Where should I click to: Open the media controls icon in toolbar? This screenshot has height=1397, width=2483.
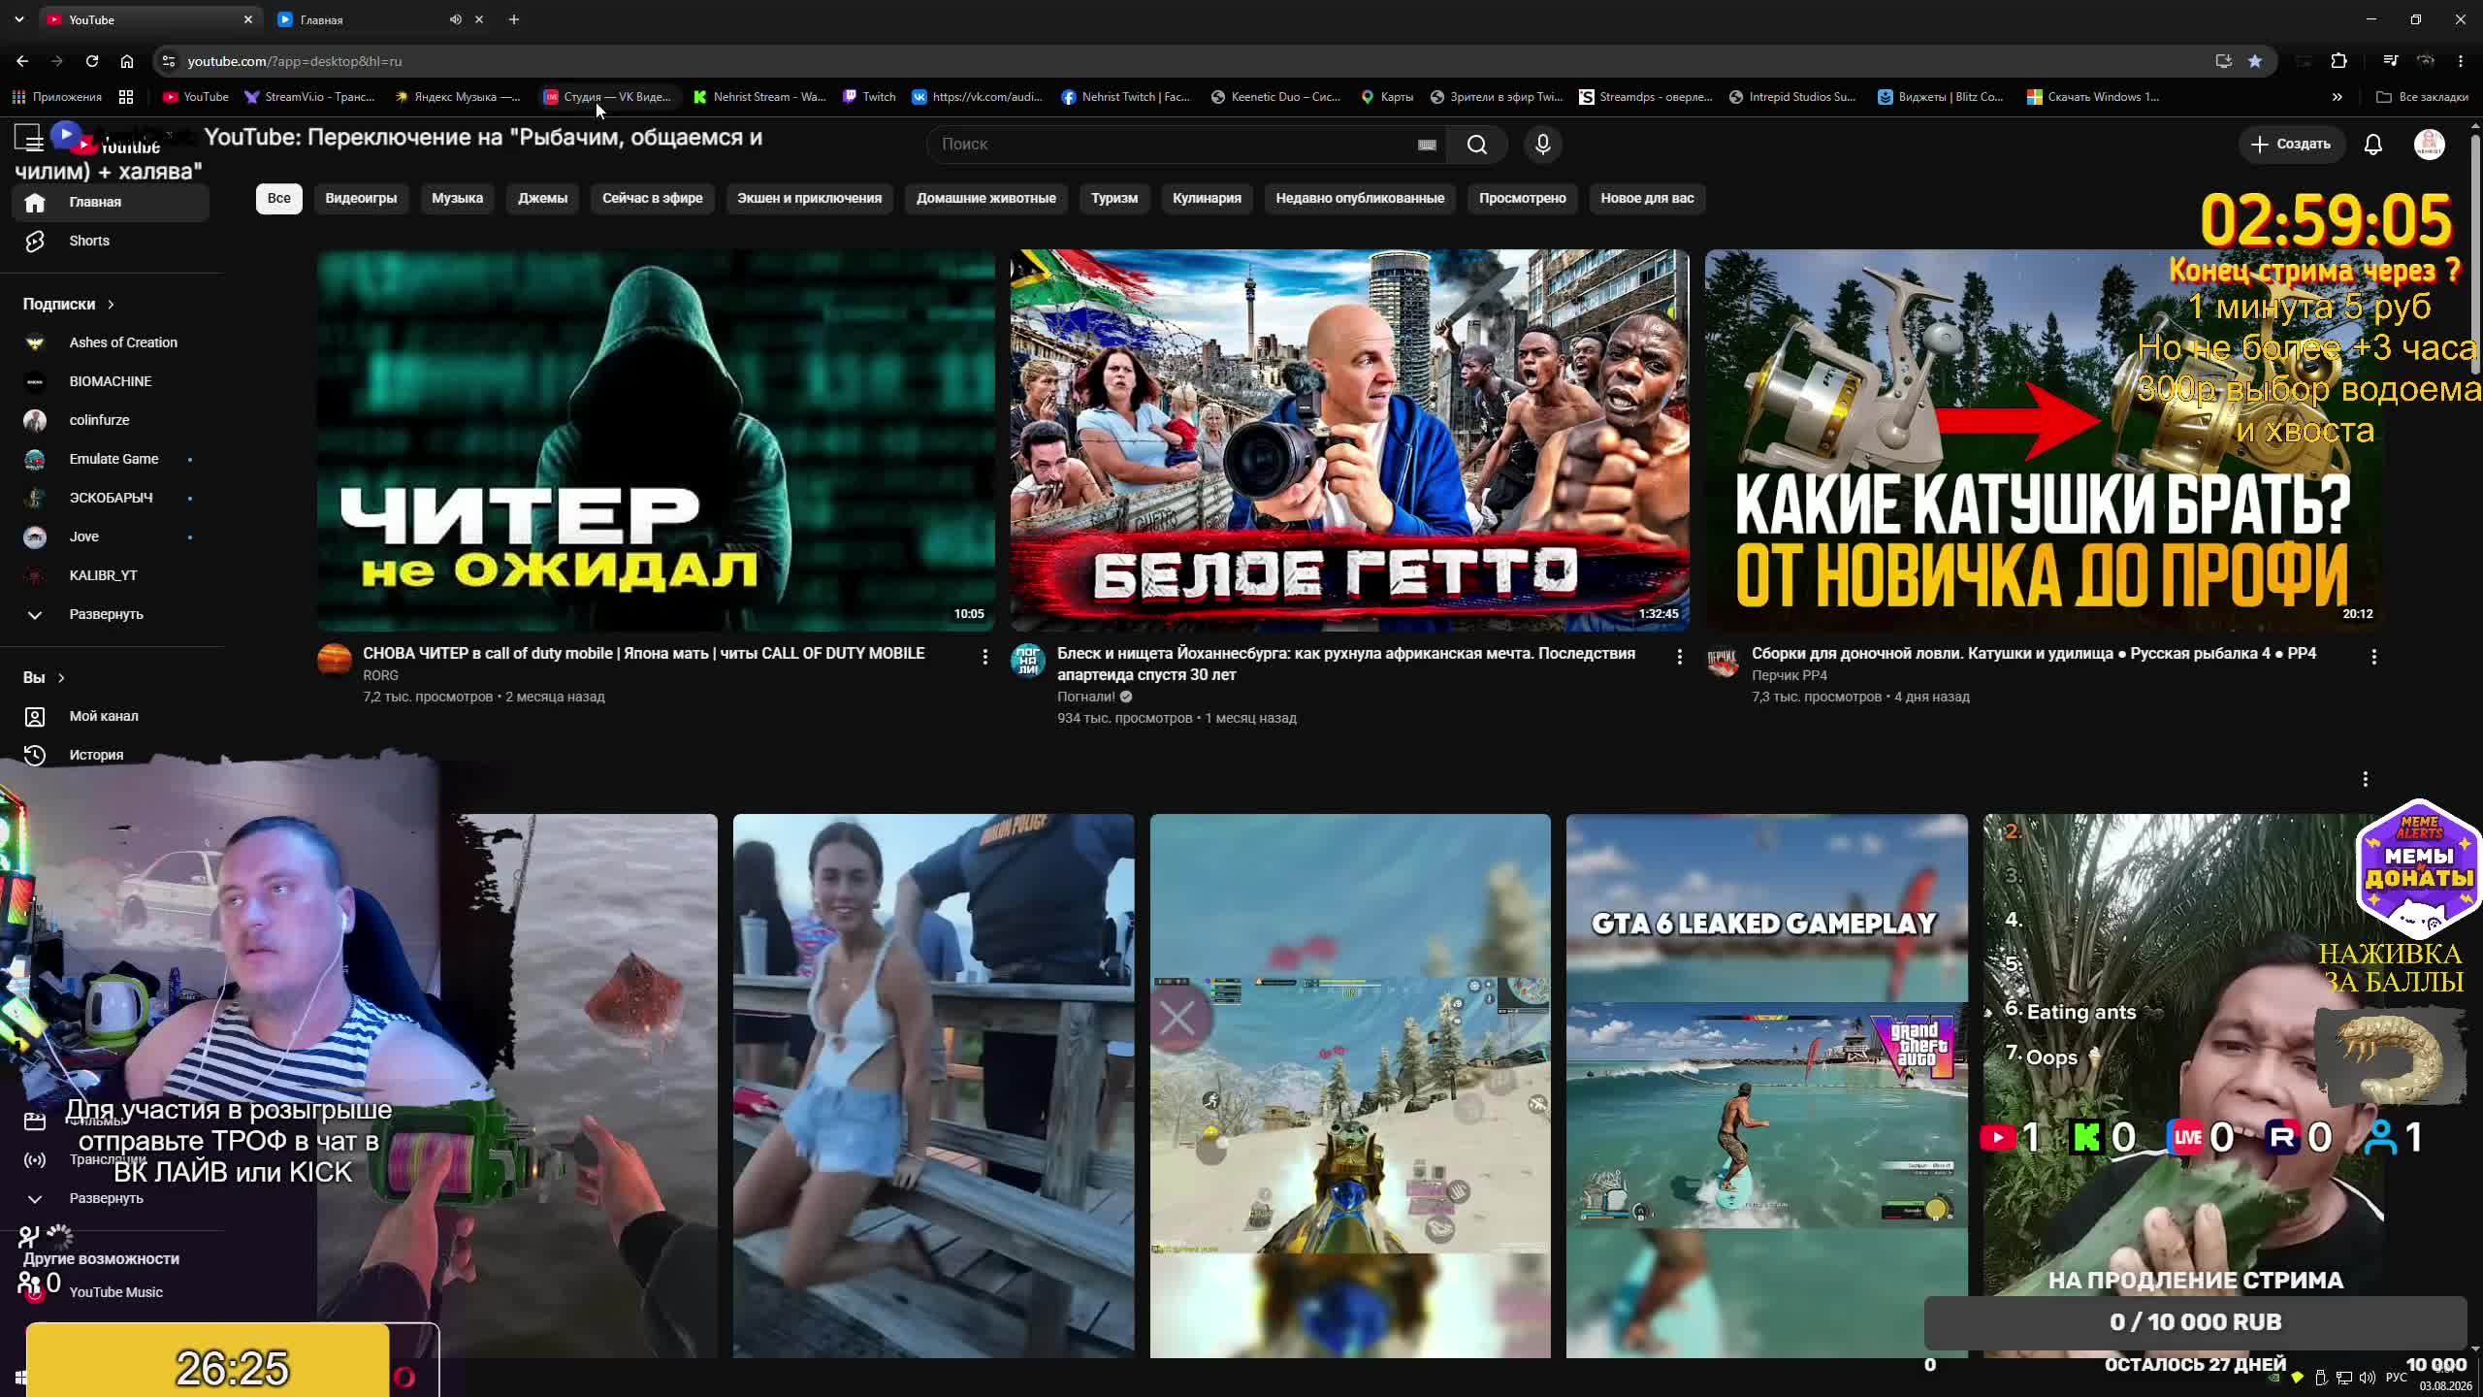pos(2390,61)
